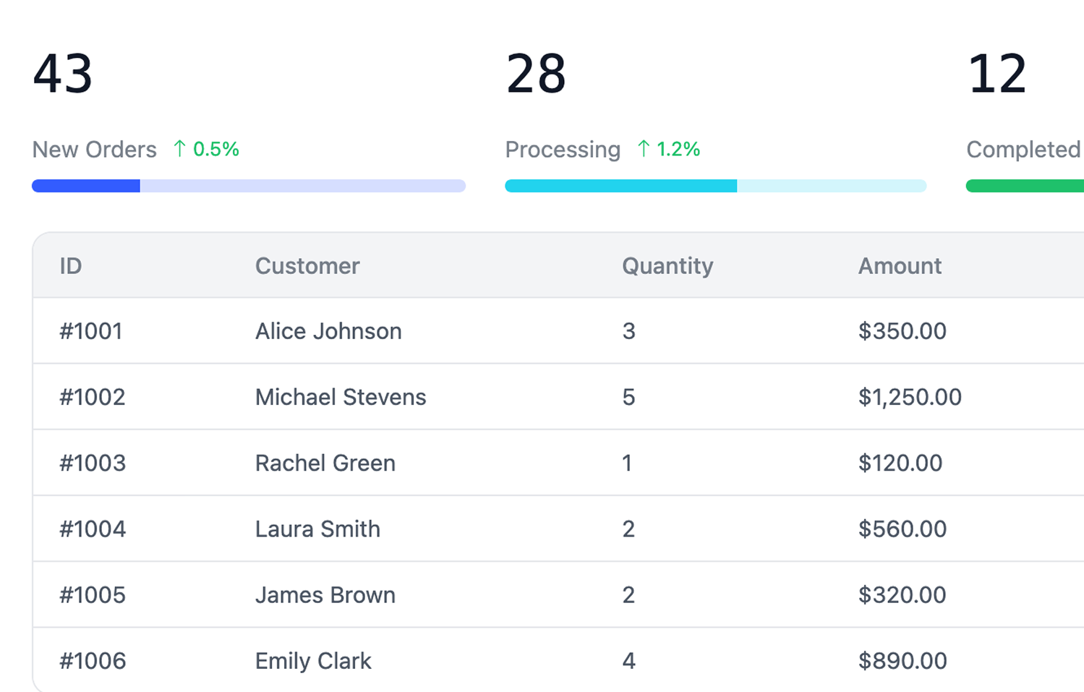Click the James Brown customer name
This screenshot has height=692, width=1084.
[325, 595]
